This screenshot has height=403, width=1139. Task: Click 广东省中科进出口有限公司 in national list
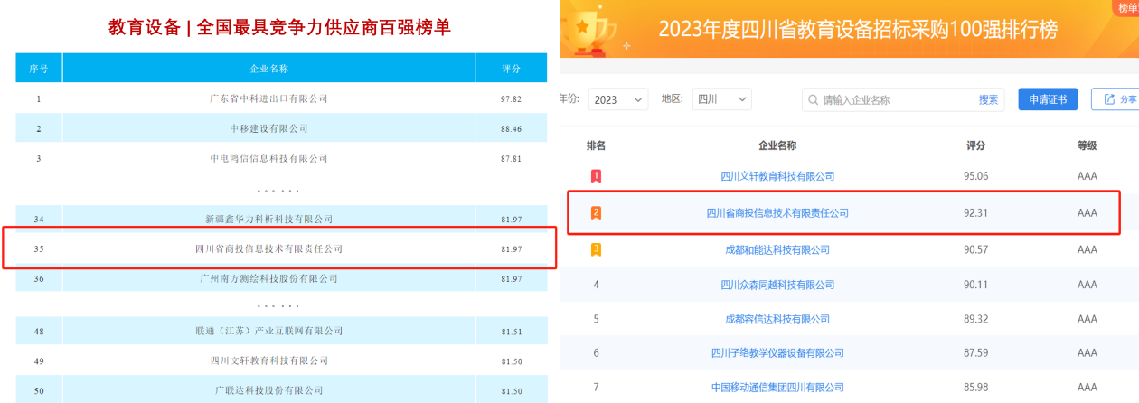(x=268, y=98)
